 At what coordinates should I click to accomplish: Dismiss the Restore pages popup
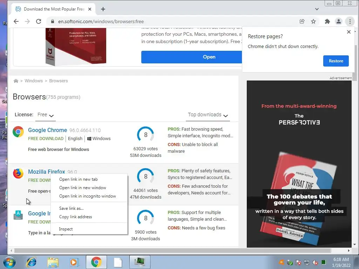349,32
